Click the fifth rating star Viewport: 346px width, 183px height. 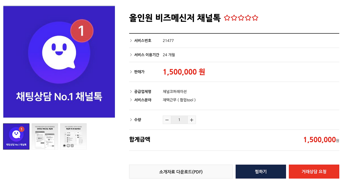(255, 18)
